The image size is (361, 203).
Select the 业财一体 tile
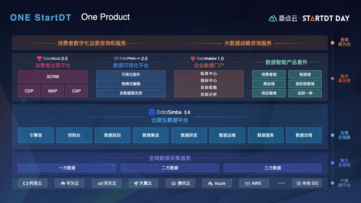click(x=305, y=93)
